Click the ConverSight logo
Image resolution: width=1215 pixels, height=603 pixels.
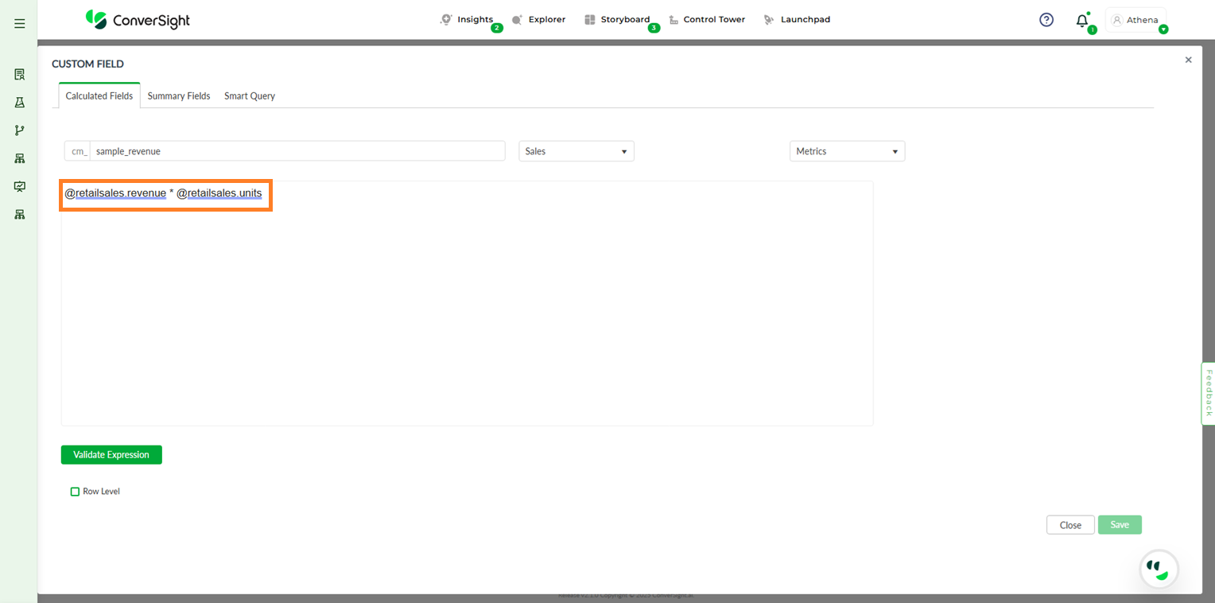(138, 20)
